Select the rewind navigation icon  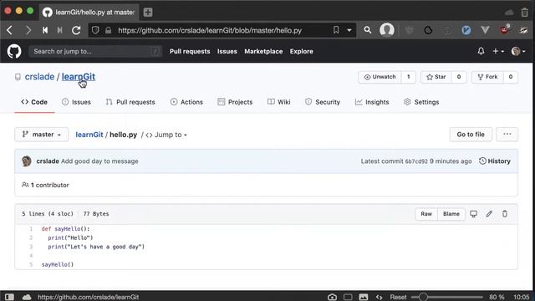pos(45,30)
